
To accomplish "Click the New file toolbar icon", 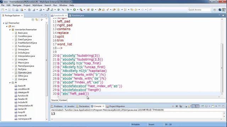I will (3, 10).
